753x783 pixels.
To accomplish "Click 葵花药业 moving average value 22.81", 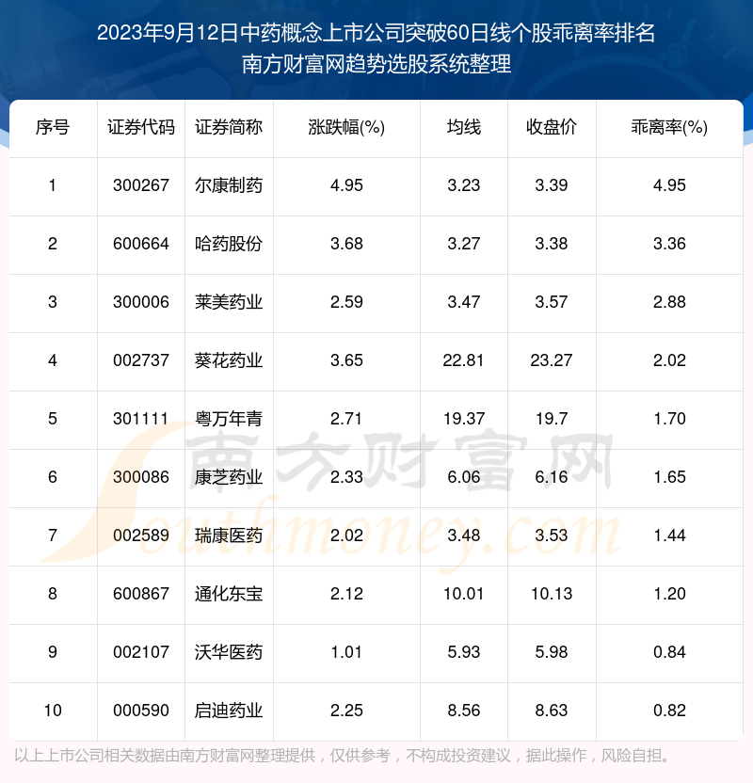I will click(463, 360).
